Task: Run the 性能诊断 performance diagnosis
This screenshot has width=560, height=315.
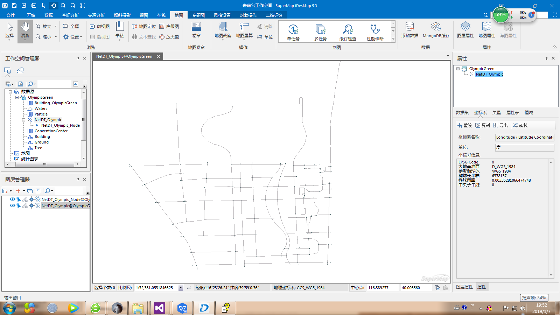Action: (x=375, y=32)
